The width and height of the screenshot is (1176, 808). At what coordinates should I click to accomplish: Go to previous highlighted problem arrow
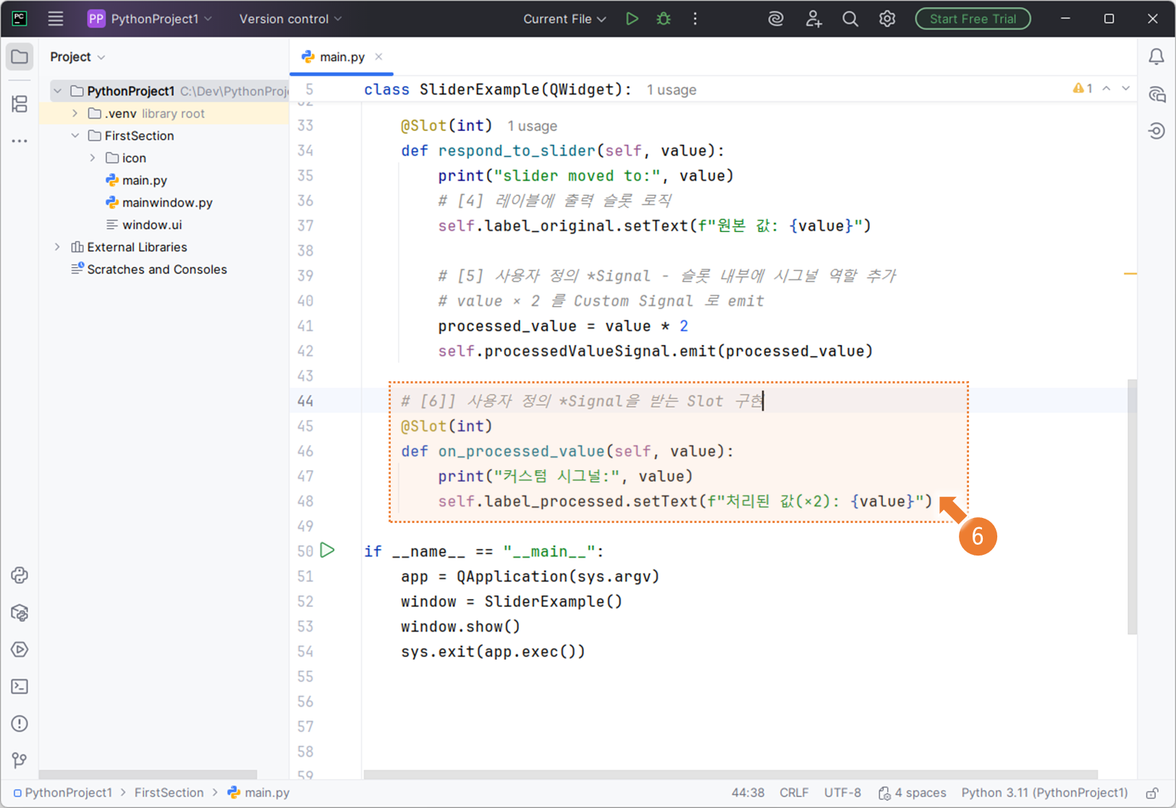(x=1107, y=88)
